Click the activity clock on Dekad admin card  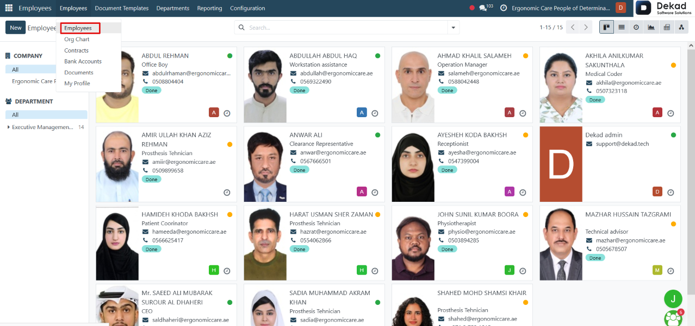pyautogui.click(x=671, y=193)
